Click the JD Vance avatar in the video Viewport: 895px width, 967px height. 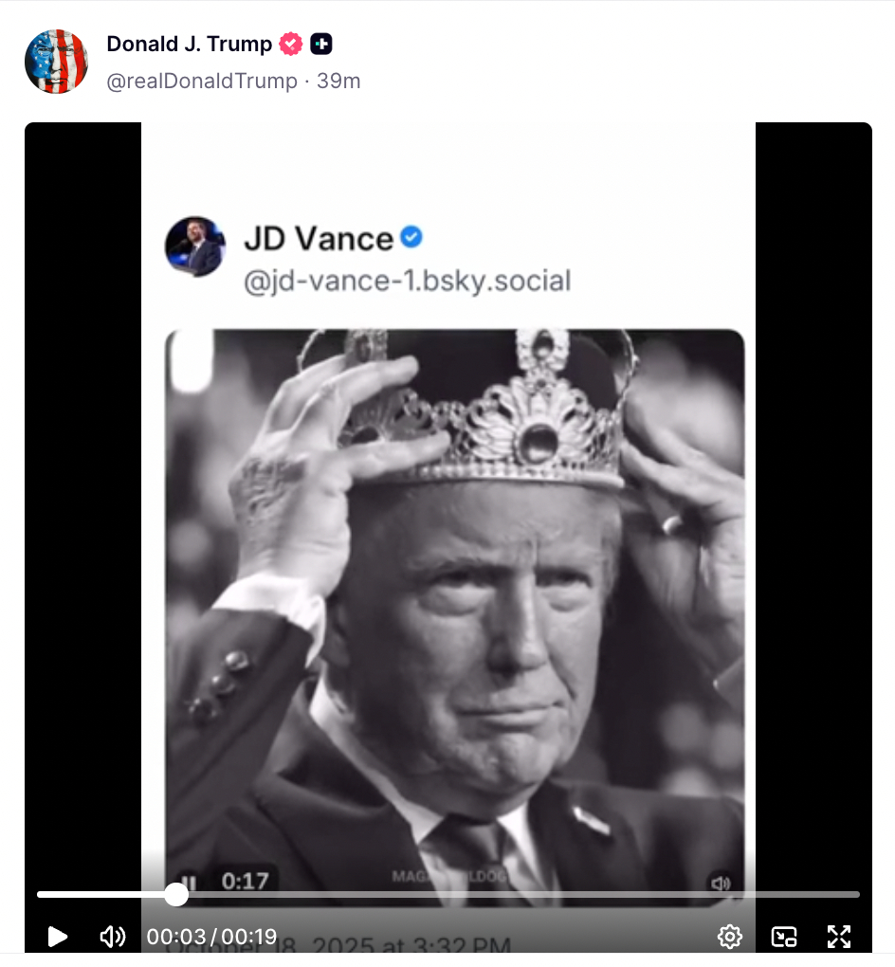195,246
